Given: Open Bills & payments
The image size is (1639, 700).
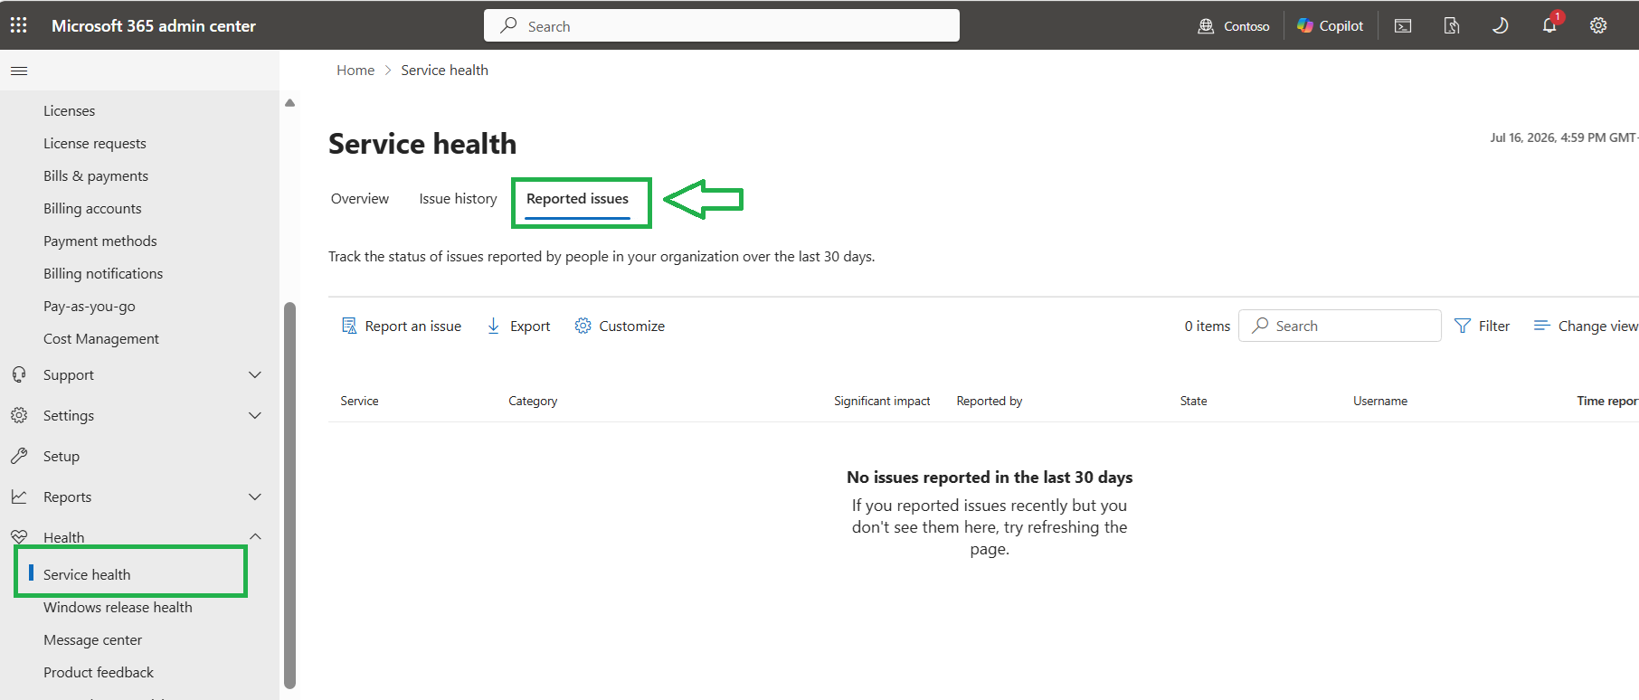Looking at the screenshot, I should (96, 175).
